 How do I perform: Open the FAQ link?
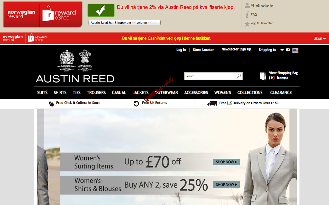[x=254, y=15]
